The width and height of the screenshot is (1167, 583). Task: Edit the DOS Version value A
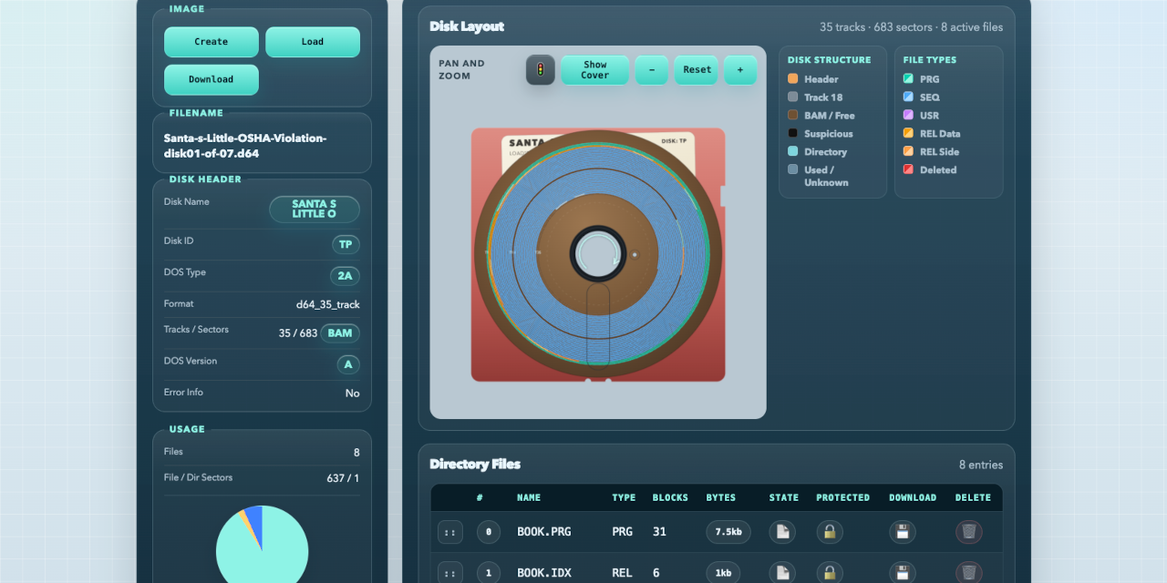(348, 364)
